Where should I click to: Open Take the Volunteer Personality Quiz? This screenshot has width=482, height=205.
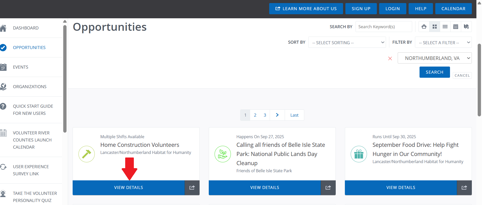pos(35,197)
